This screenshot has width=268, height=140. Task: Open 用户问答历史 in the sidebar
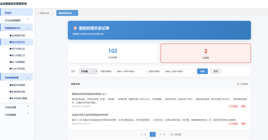17,49
